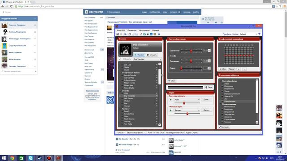This screenshot has height=161, width=287.
Task: Click the speaker icon on Woman row
Action: pyautogui.click(x=157, y=106)
